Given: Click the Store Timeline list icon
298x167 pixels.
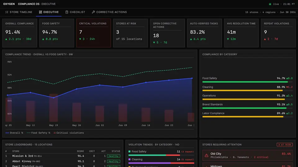Looking at the screenshot, I should tap(7, 12).
